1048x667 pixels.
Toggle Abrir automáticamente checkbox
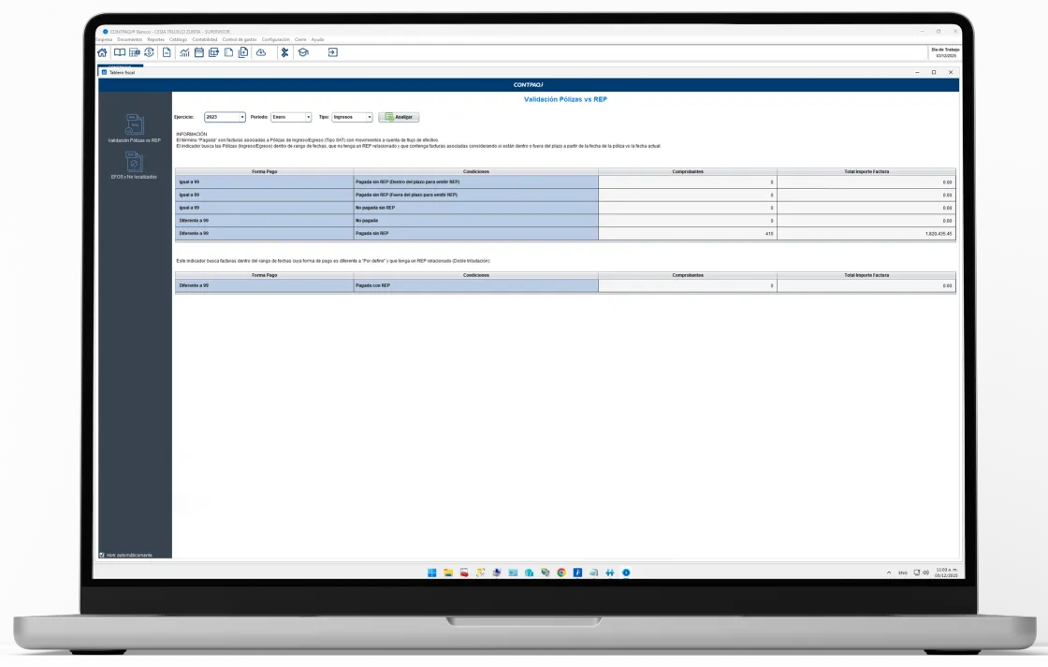(x=102, y=555)
